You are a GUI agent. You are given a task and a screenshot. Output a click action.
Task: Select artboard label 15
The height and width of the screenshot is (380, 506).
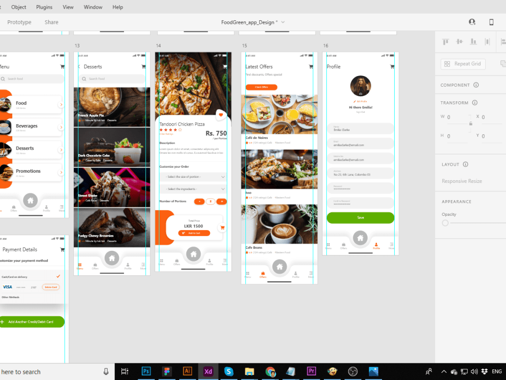(244, 46)
